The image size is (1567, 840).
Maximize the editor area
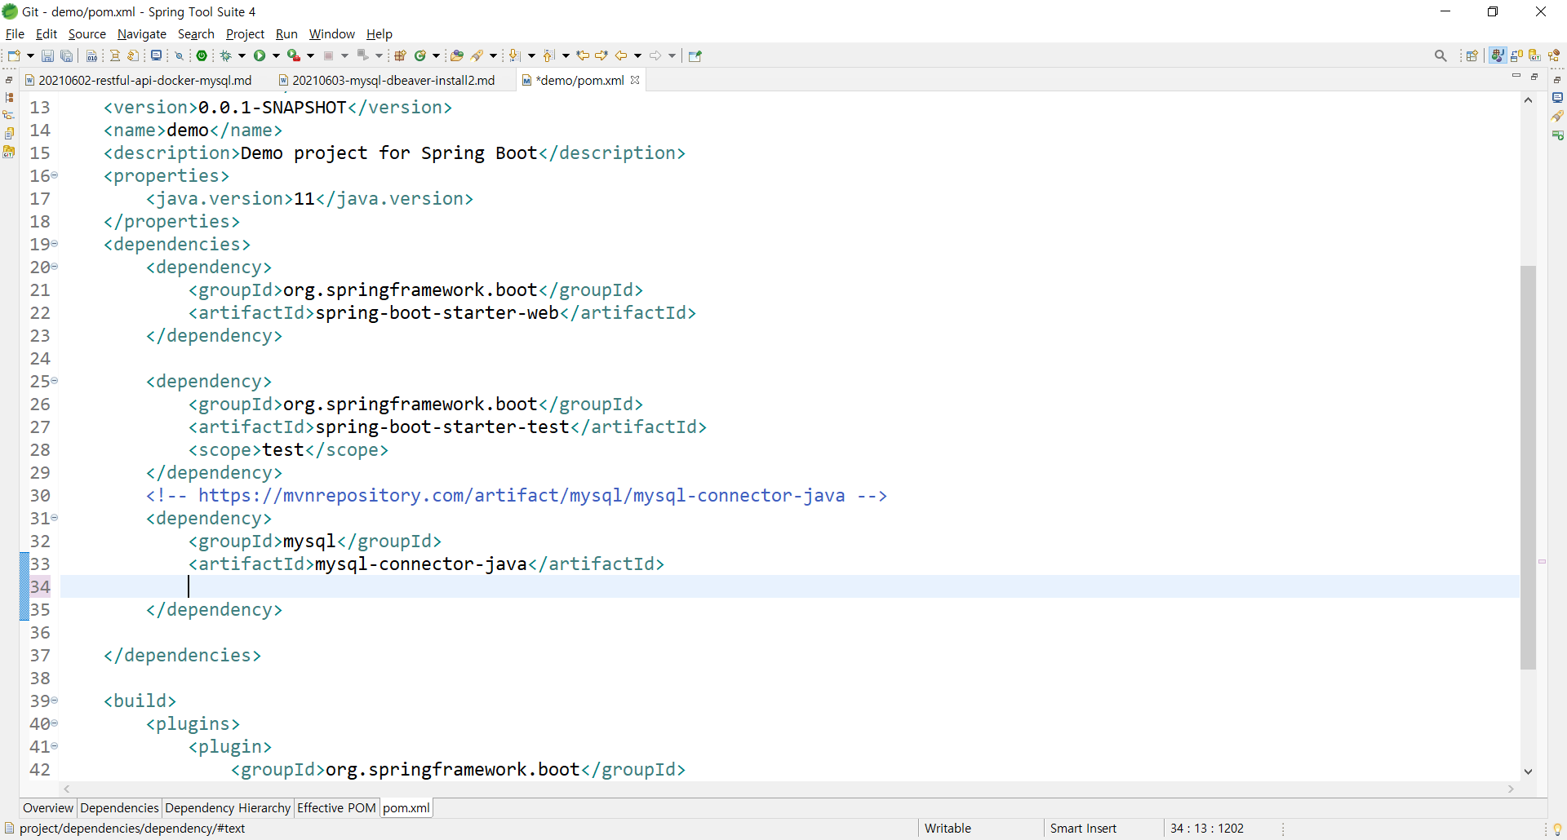tap(1534, 76)
